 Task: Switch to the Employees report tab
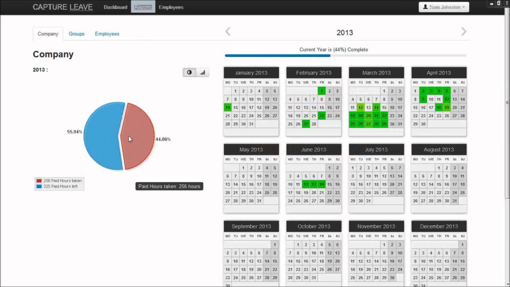click(x=107, y=34)
